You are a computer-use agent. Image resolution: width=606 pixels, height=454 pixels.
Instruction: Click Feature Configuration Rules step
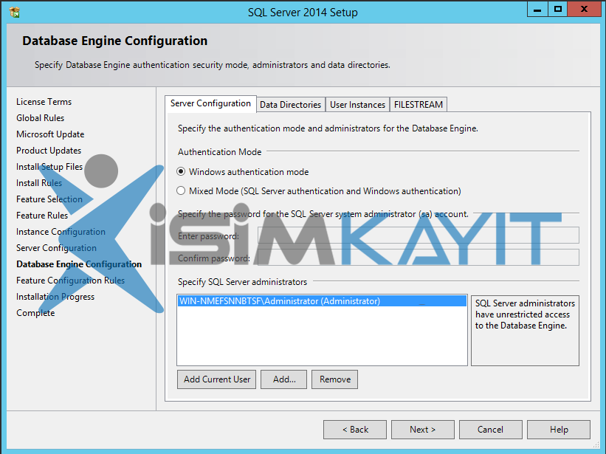click(x=70, y=280)
